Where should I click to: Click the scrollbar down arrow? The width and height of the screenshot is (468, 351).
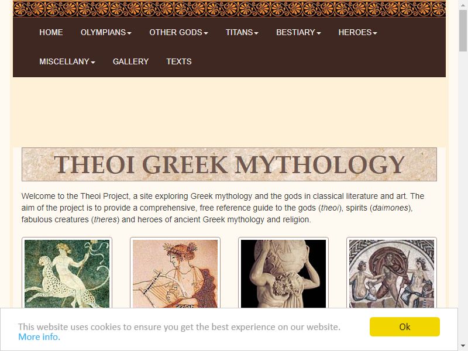[463, 346]
